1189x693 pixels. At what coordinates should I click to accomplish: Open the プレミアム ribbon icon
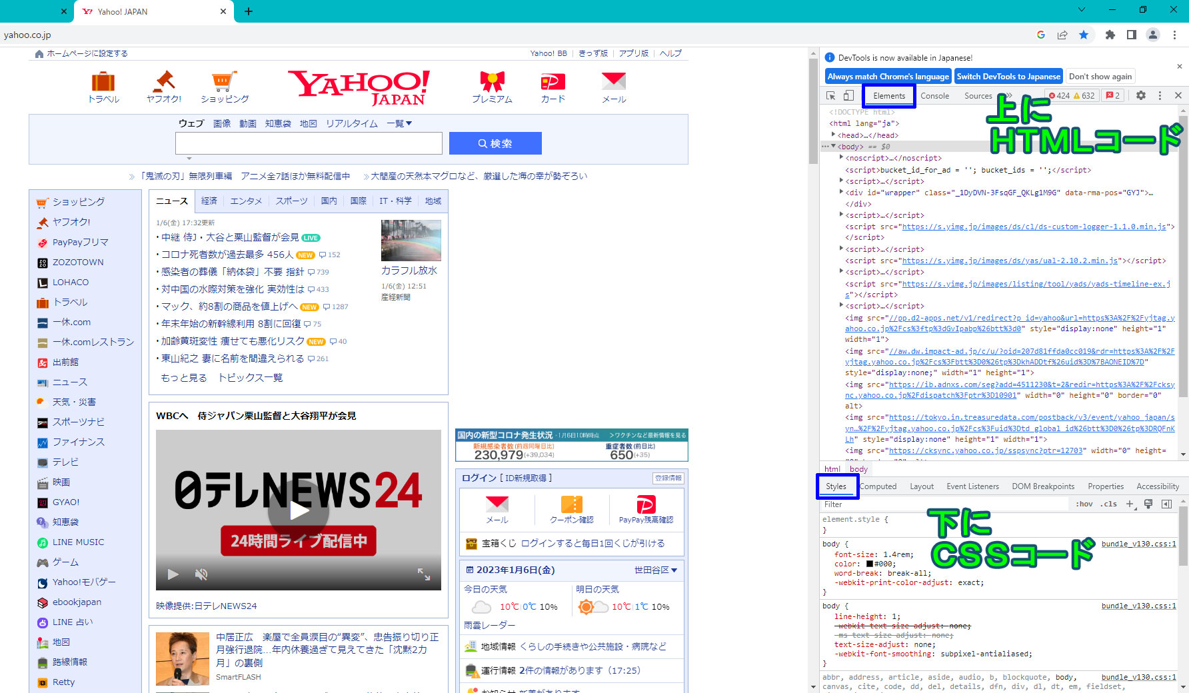(492, 82)
